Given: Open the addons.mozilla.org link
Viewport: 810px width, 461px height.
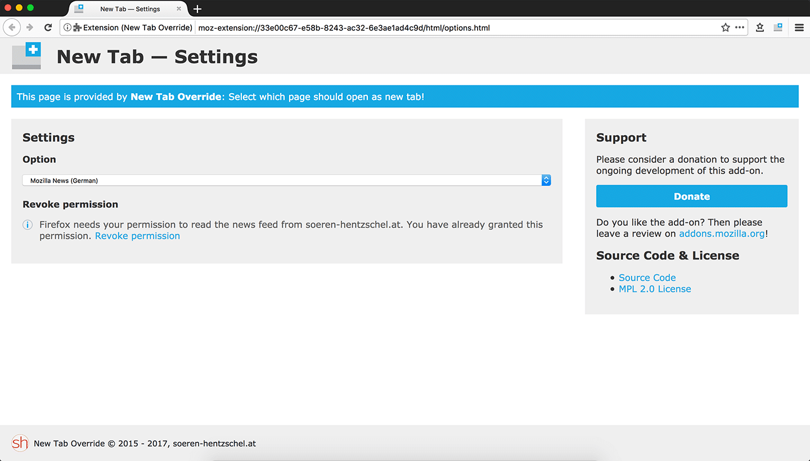Looking at the screenshot, I should [x=722, y=234].
